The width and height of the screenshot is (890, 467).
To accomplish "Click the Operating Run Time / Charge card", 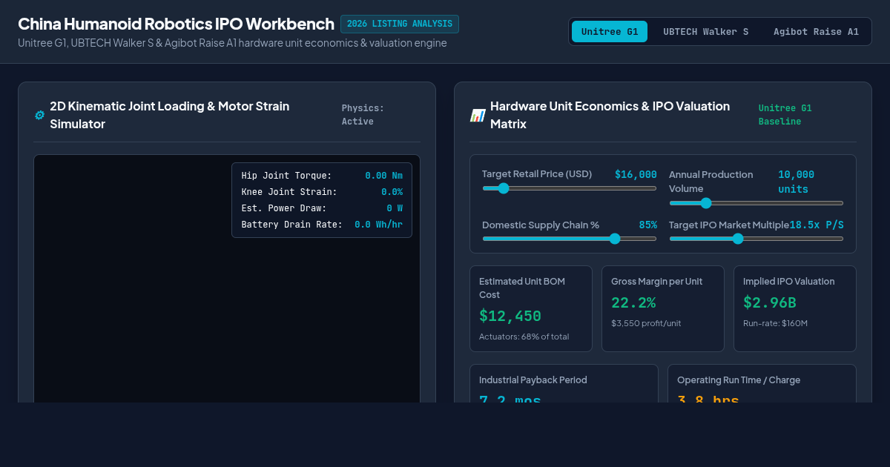I will coord(762,383).
